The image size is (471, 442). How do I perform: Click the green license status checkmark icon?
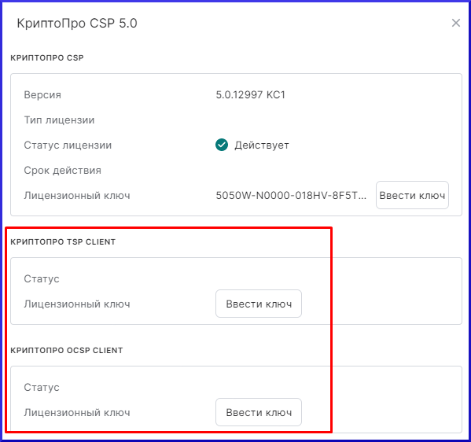click(222, 145)
